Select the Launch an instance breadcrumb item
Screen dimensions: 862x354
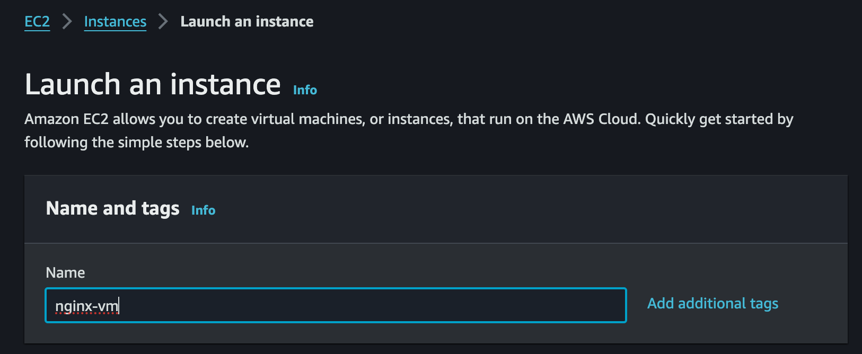[247, 21]
